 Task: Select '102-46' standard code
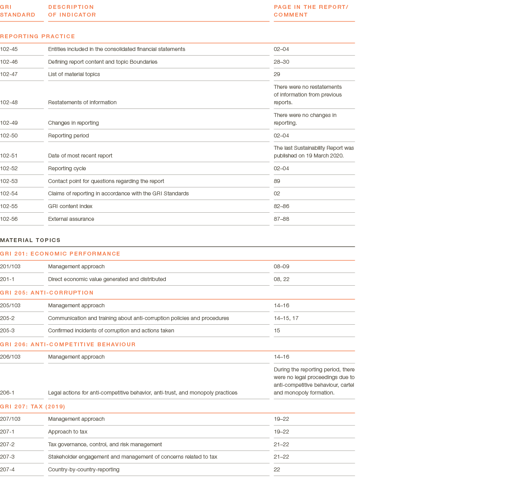coord(9,62)
